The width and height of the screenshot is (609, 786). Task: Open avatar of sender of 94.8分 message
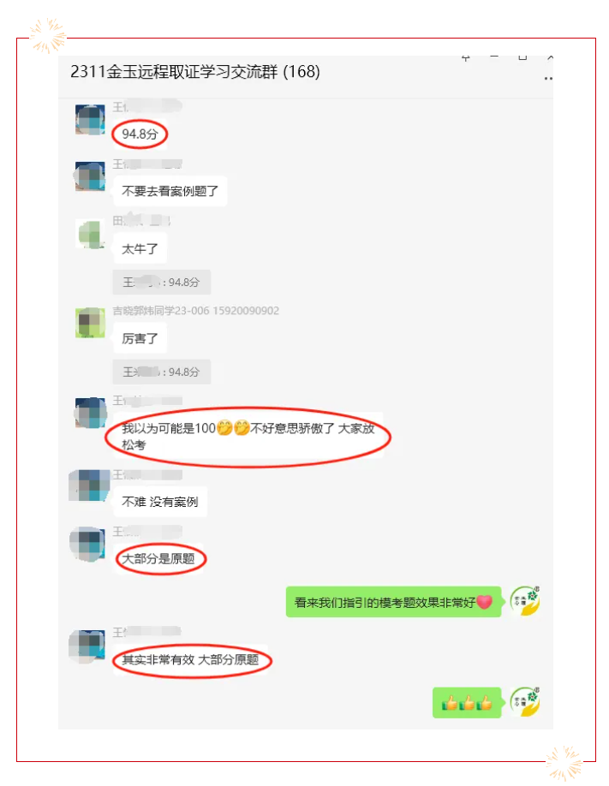click(90, 119)
